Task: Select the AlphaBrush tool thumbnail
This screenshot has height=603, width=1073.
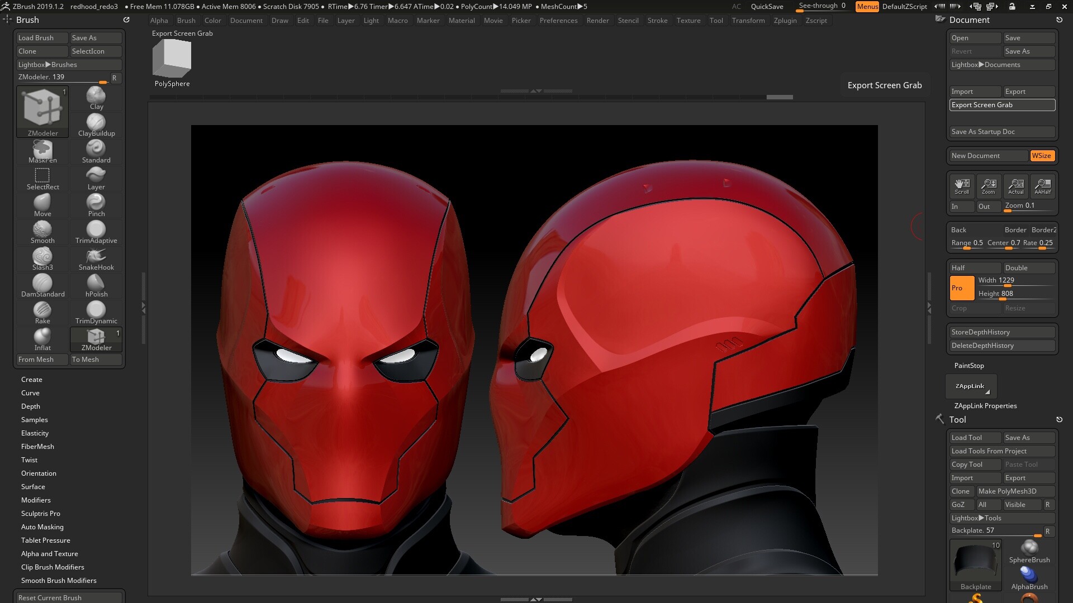Action: [1029, 578]
